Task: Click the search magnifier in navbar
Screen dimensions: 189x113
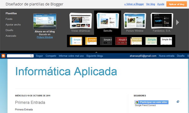Action: point(31,56)
